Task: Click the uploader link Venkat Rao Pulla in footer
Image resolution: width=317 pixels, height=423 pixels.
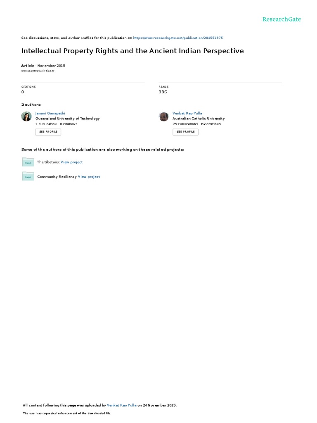Action: click(x=122, y=405)
